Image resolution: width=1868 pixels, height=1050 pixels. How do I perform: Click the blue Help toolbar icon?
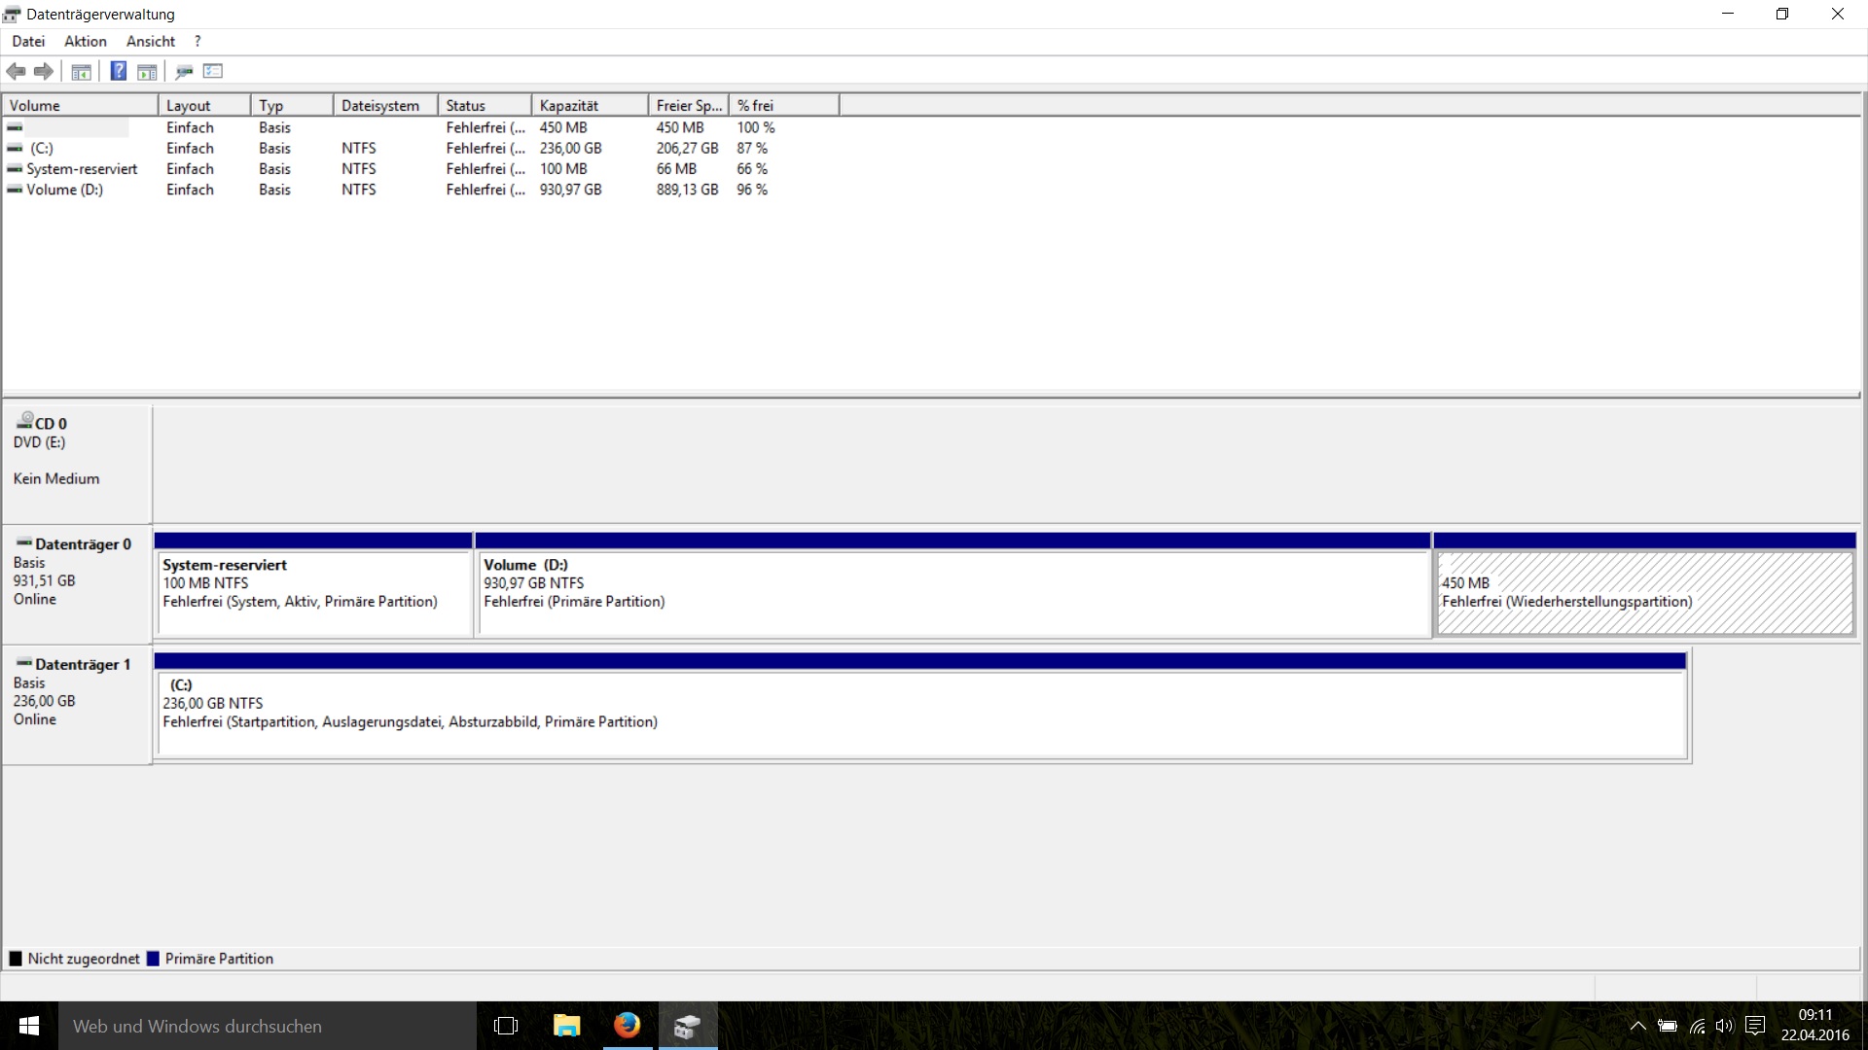click(118, 71)
